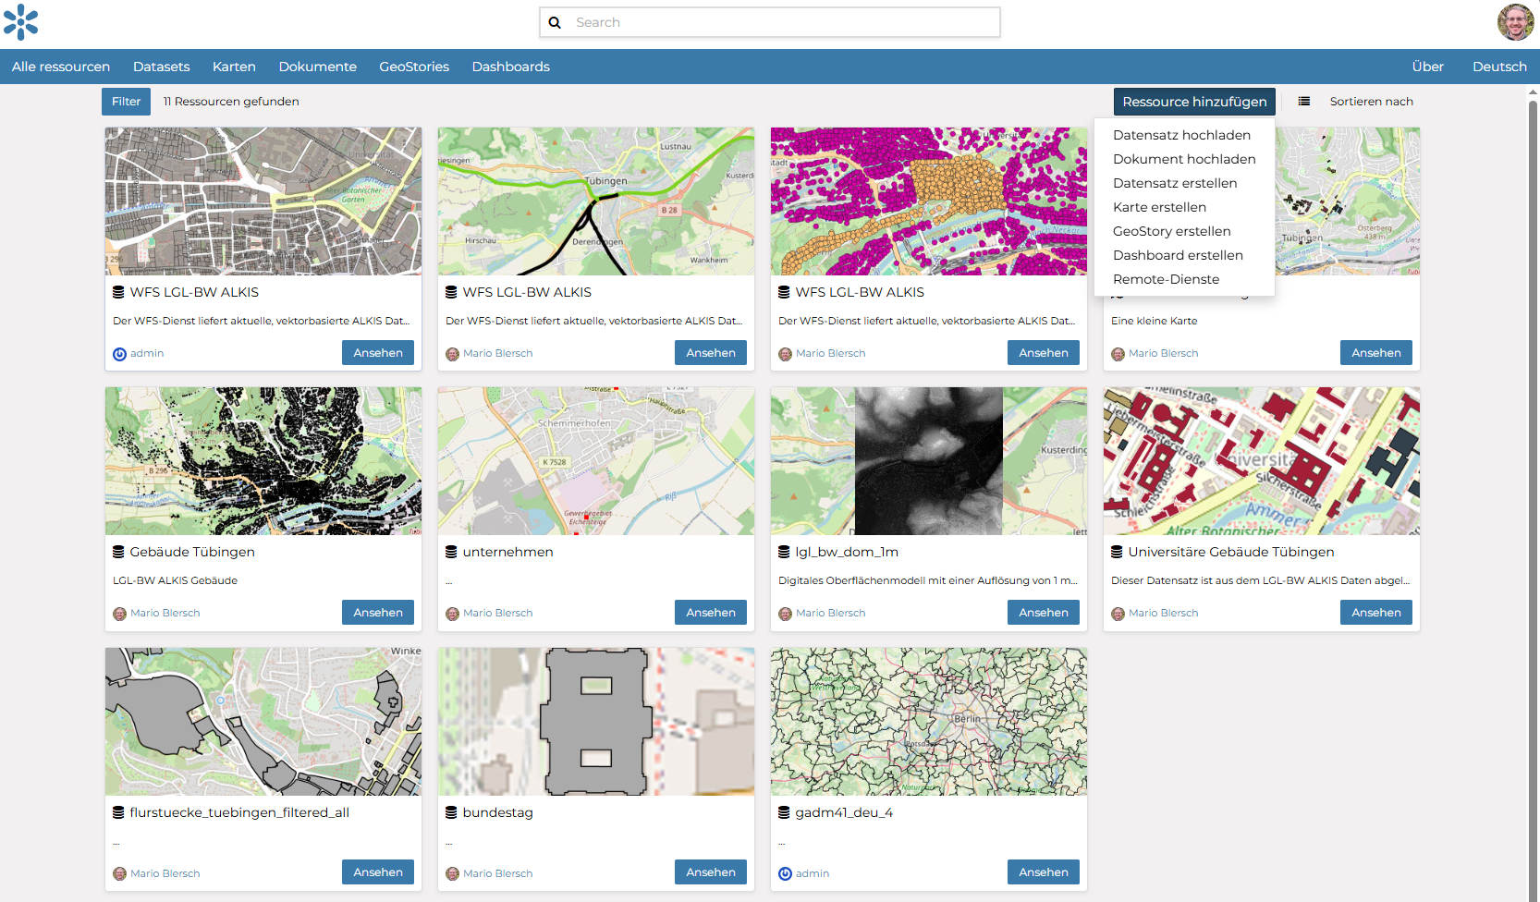
Task: Click dataset icon beside Gebäude Tübingen
Action: tap(118, 552)
